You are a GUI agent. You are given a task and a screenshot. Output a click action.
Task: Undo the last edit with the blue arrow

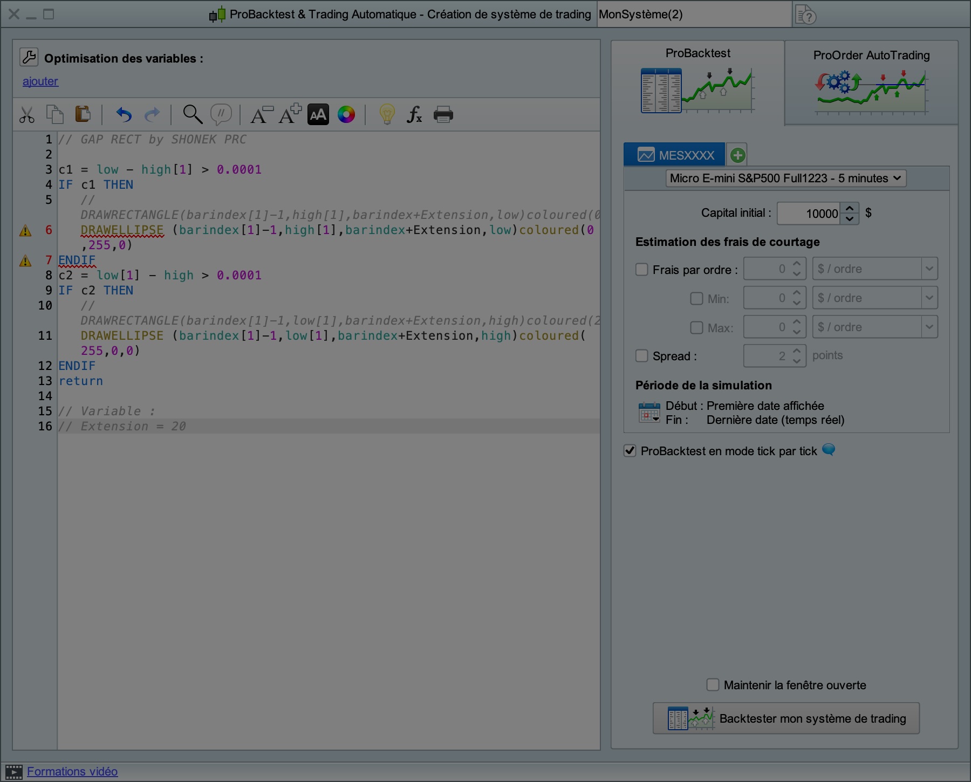coord(124,115)
